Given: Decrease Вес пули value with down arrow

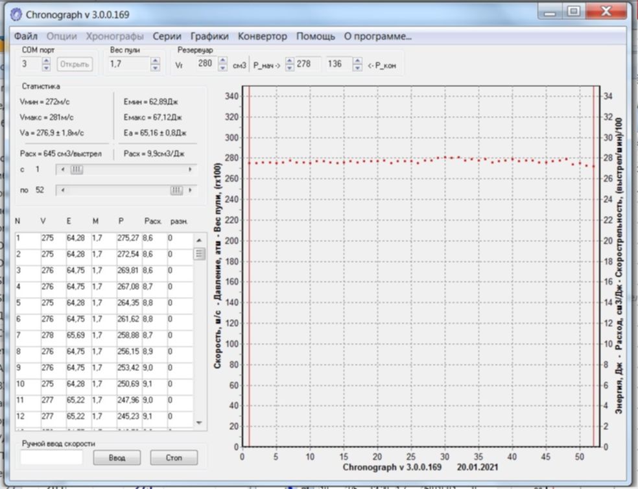Looking at the screenshot, I should 155,67.
